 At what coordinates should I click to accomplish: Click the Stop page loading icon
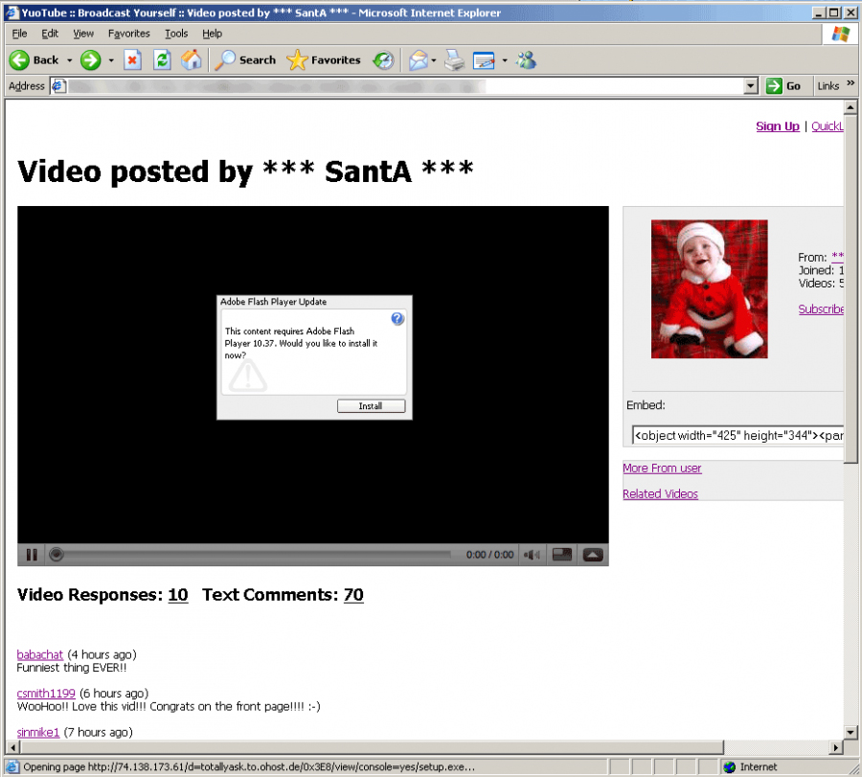click(x=133, y=60)
